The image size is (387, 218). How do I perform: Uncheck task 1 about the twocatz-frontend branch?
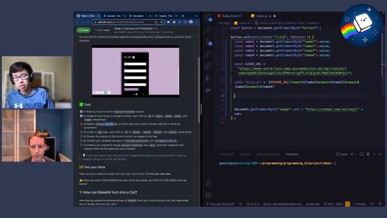click(81, 111)
